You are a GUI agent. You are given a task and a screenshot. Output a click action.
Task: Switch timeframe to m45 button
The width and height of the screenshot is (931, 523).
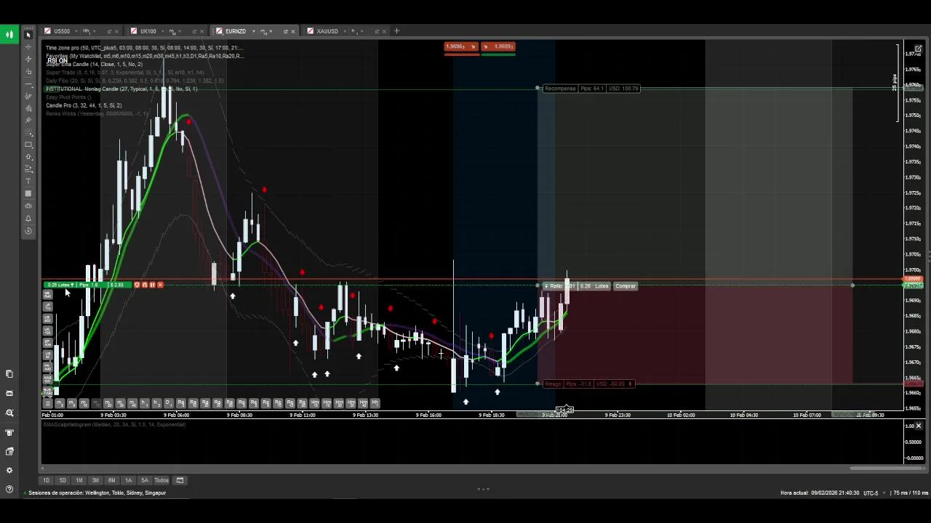point(132,403)
